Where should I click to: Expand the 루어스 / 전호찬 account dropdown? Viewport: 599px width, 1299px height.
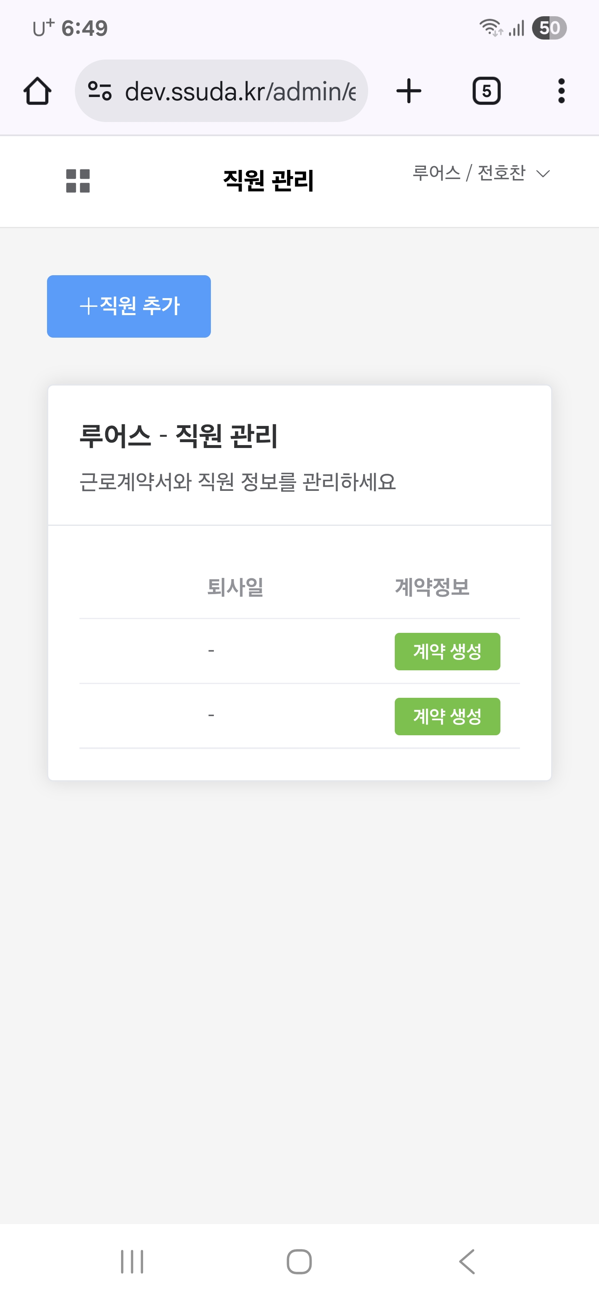[481, 174]
